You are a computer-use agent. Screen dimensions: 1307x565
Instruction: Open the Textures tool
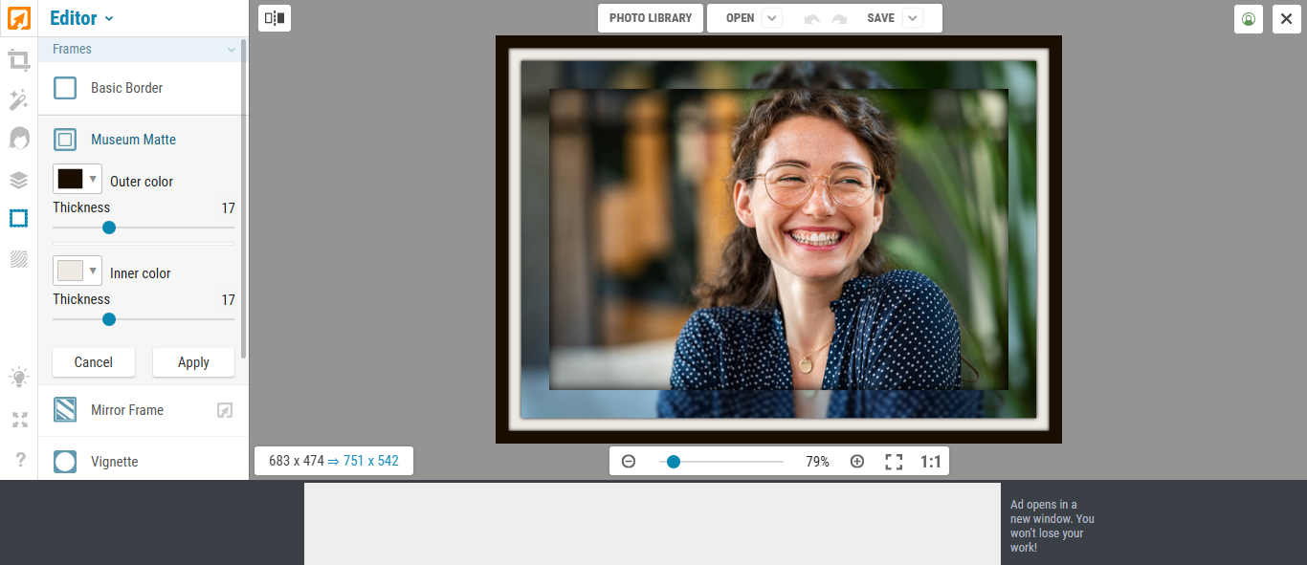point(19,259)
